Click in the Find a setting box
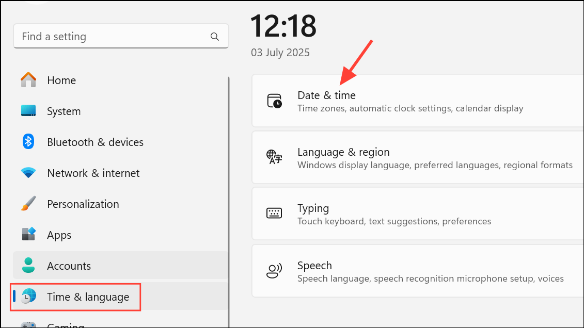 click(121, 37)
